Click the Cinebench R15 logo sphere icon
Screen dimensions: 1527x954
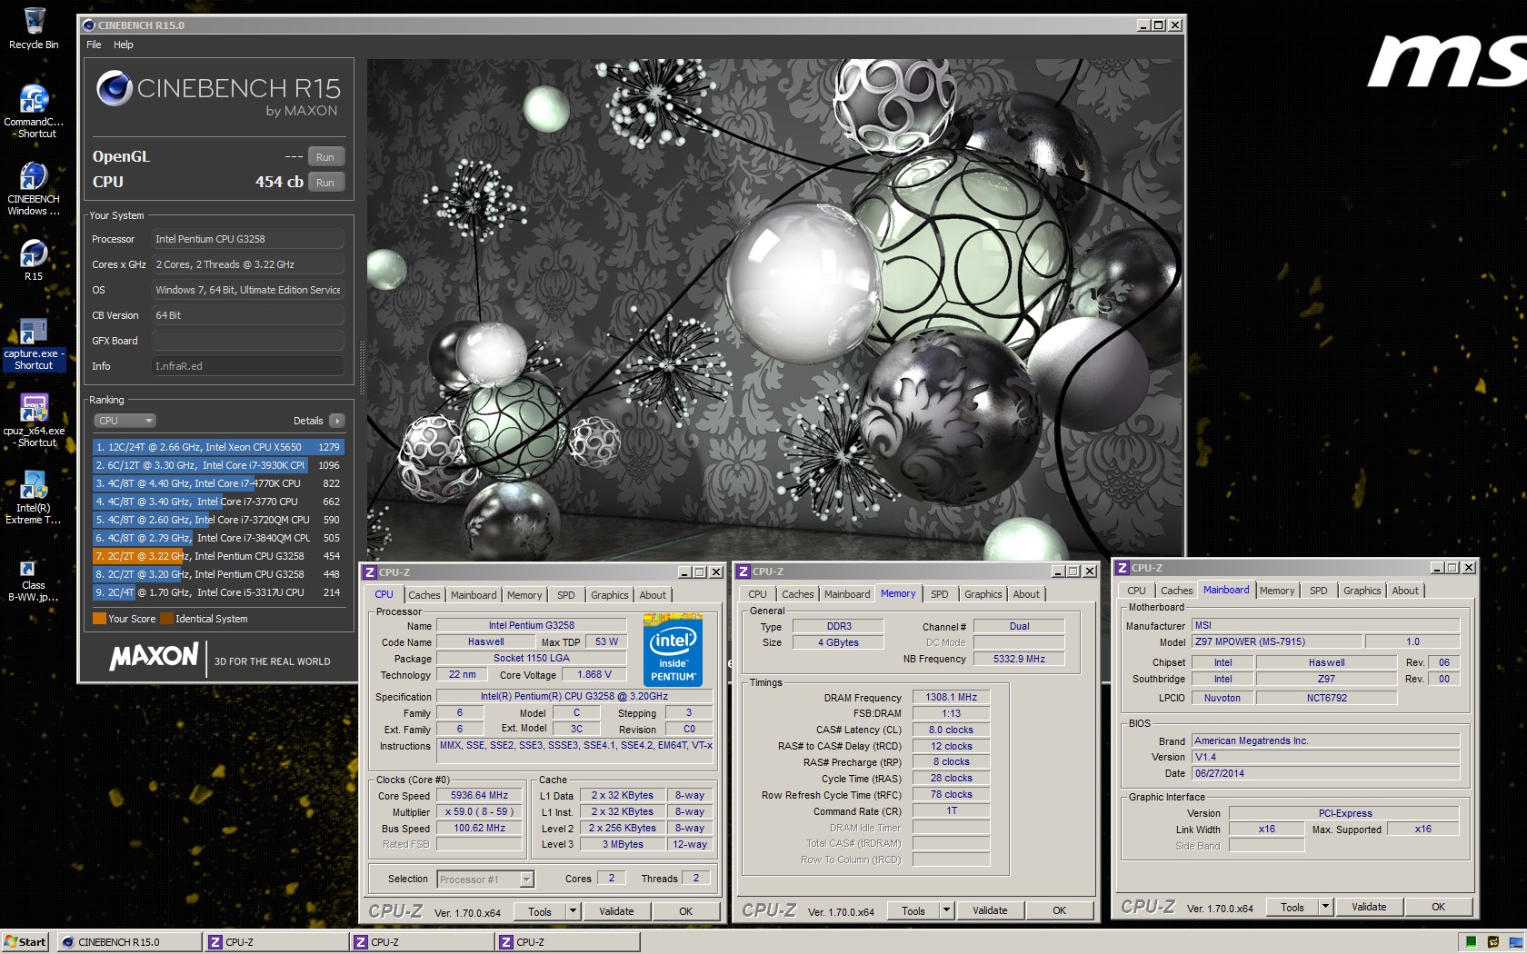pyautogui.click(x=115, y=88)
